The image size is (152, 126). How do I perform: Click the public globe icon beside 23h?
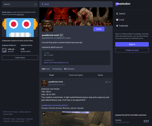point(106,82)
